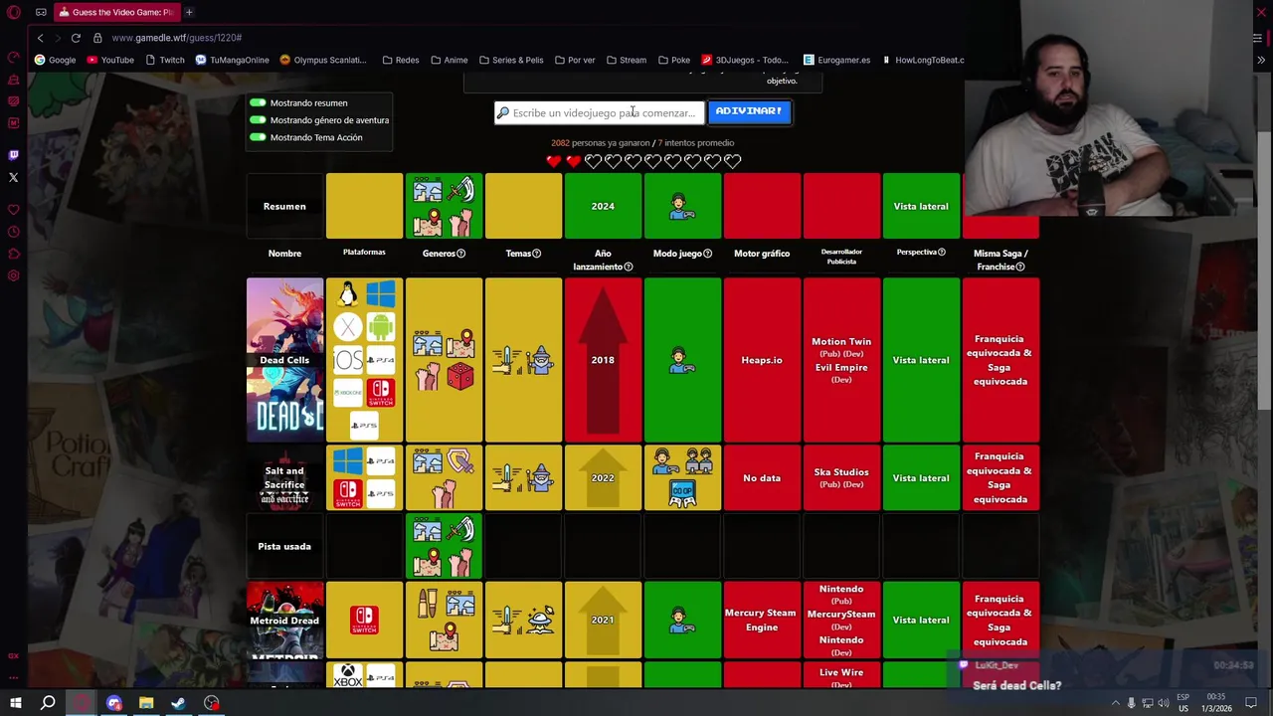The width and height of the screenshot is (1273, 716).
Task: Click the 2018 year cell
Action: 603,360
